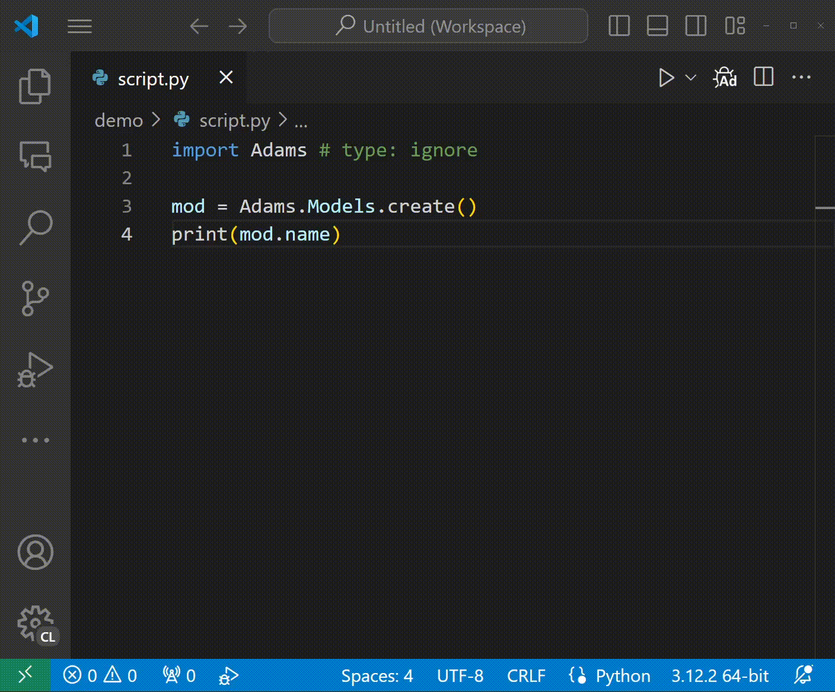Open the Source Control view
This screenshot has width=835, height=692.
(35, 299)
